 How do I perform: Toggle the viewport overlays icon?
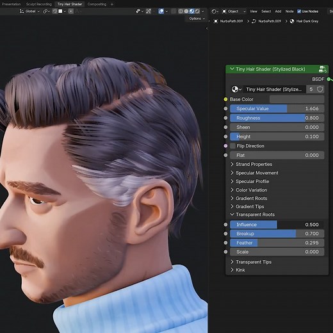point(161,11)
